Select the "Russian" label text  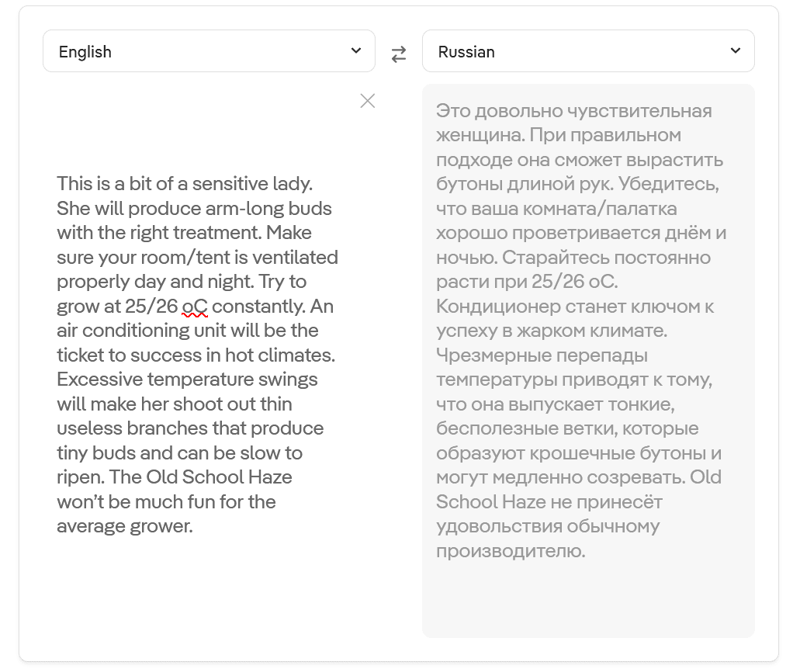pos(466,51)
